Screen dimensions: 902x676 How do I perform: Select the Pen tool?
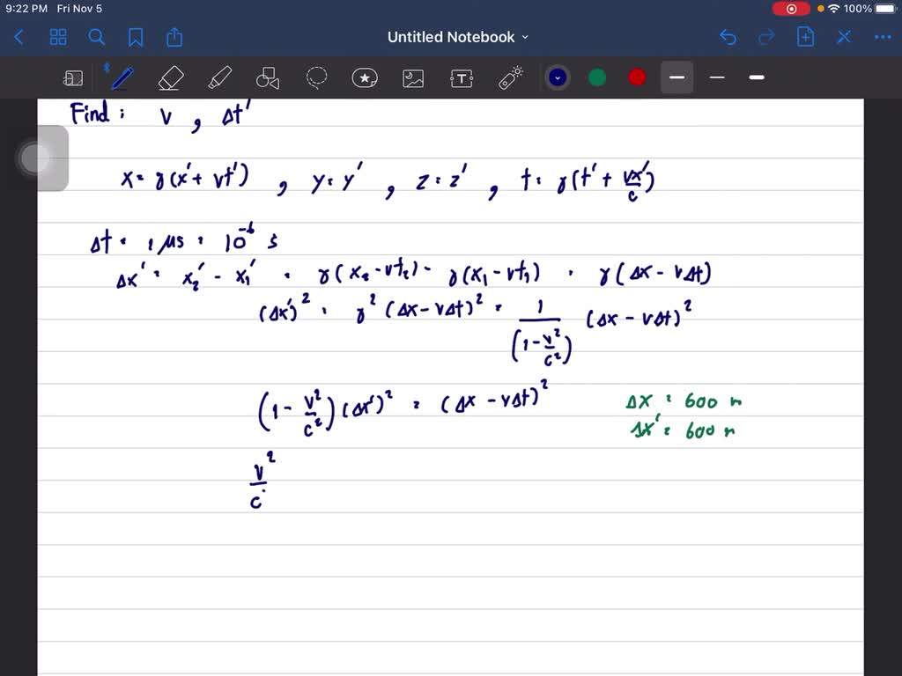pos(121,77)
